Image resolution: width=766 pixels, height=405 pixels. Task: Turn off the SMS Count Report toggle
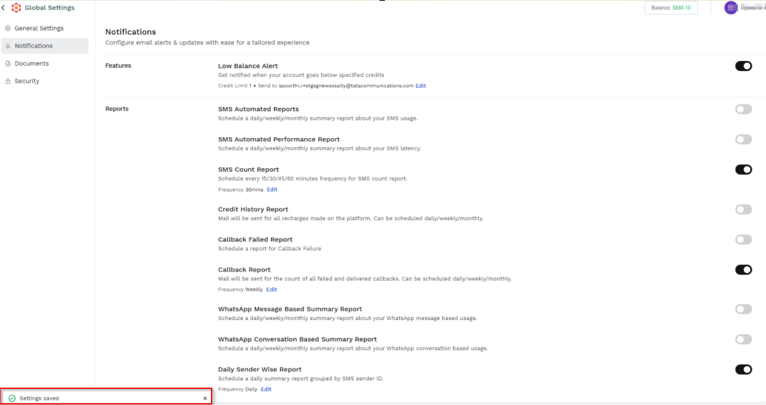tap(743, 169)
